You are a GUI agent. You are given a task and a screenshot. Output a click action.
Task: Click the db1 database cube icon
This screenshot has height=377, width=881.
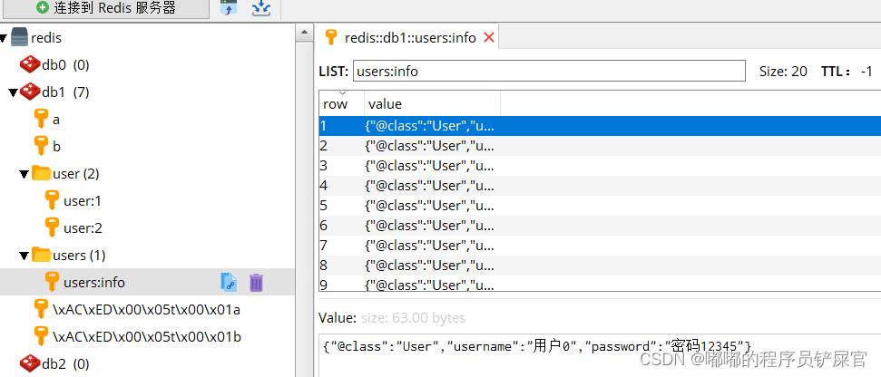(30, 92)
